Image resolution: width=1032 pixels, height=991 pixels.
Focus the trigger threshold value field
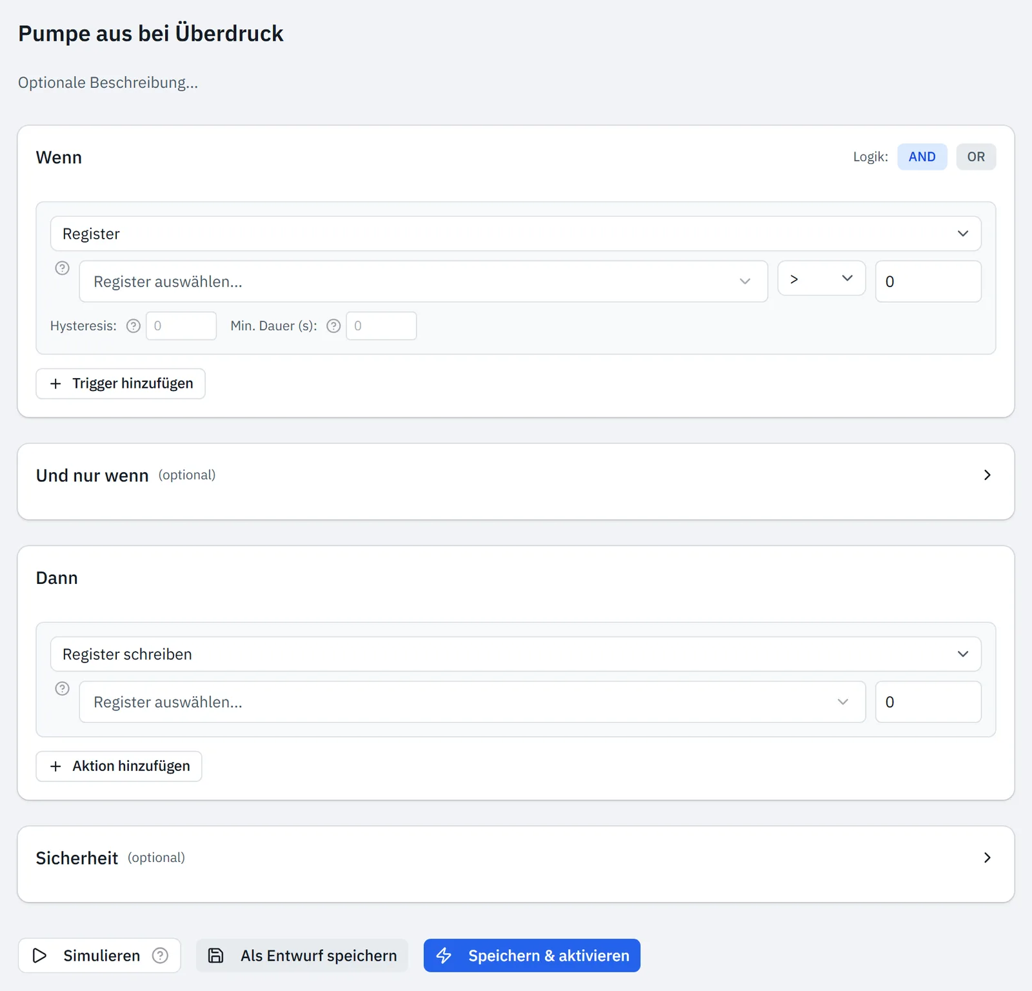tap(928, 281)
